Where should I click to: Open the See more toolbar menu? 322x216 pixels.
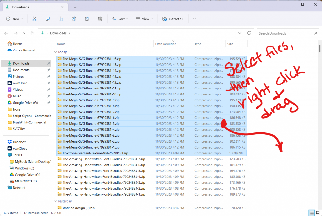(195, 19)
